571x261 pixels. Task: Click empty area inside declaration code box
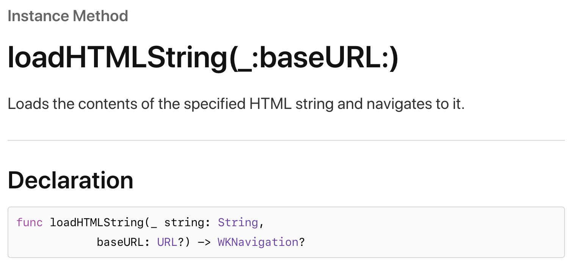pos(436,232)
